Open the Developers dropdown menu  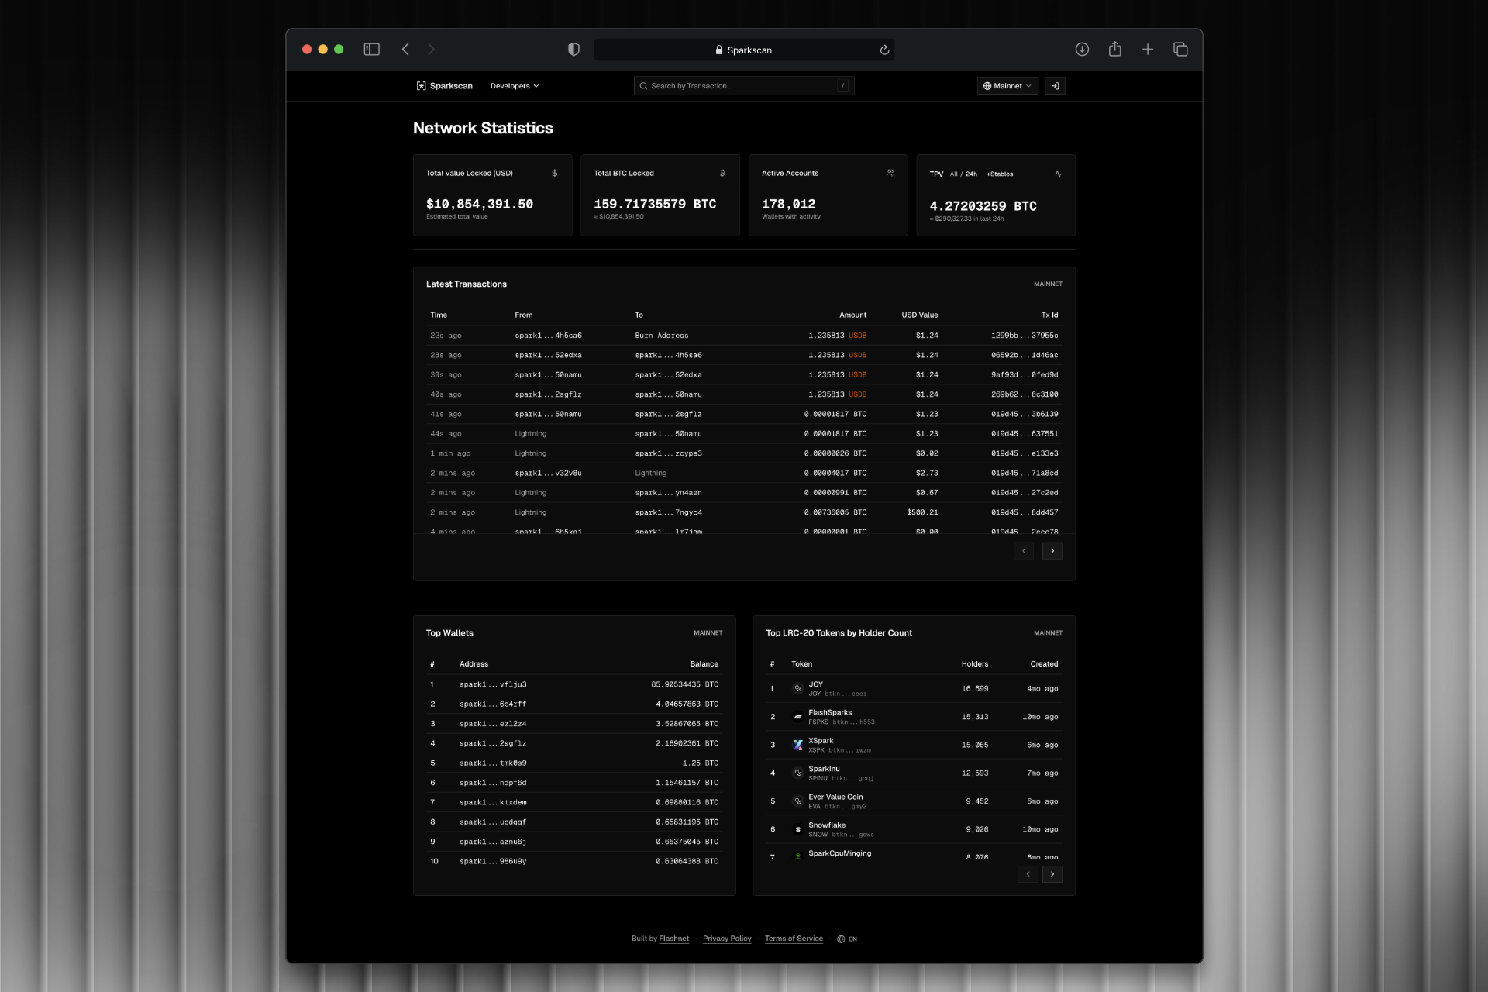[514, 86]
